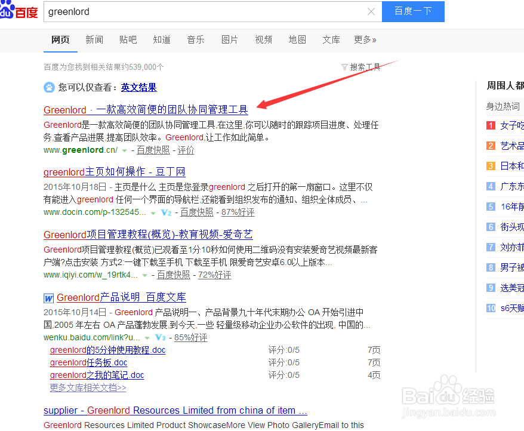Click hot topic number 5 starting 16年前
This screenshot has width=524, height=431.
(x=511, y=207)
